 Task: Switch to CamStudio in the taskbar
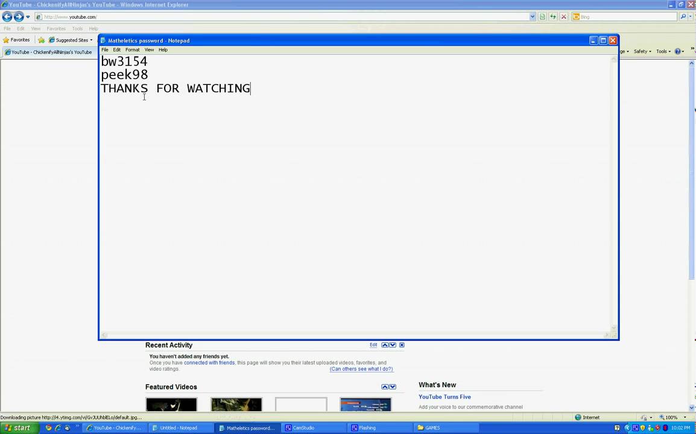point(314,428)
